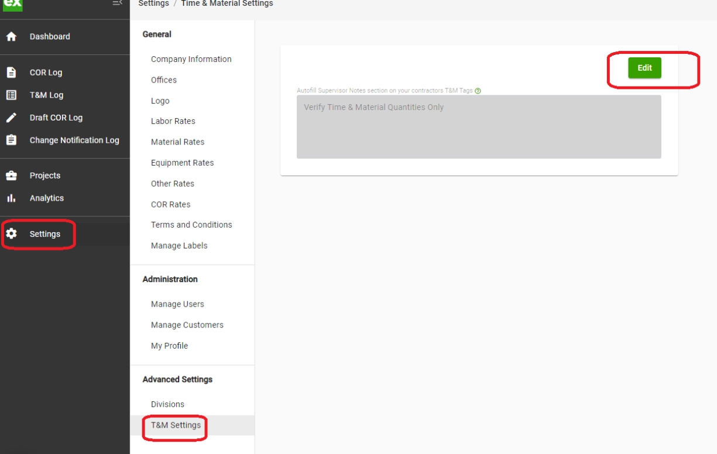Select T&M Settings under Advanced Settings
The image size is (717, 454).
tap(176, 425)
